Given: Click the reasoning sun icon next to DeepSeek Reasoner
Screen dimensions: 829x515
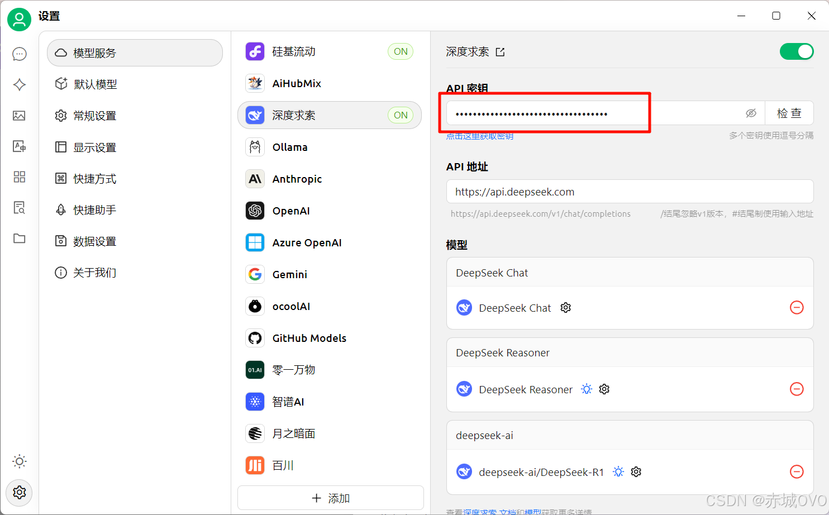Looking at the screenshot, I should (587, 389).
